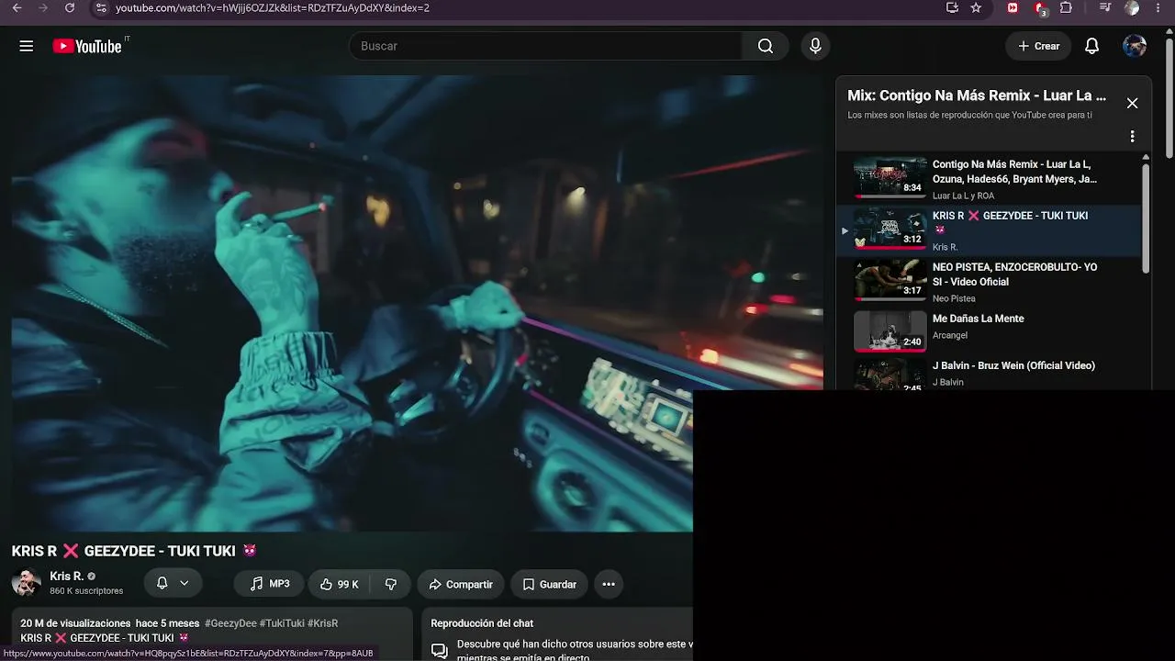This screenshot has height=661, width=1175.
Task: Go to the YouTube home logo
Action: pos(87,46)
